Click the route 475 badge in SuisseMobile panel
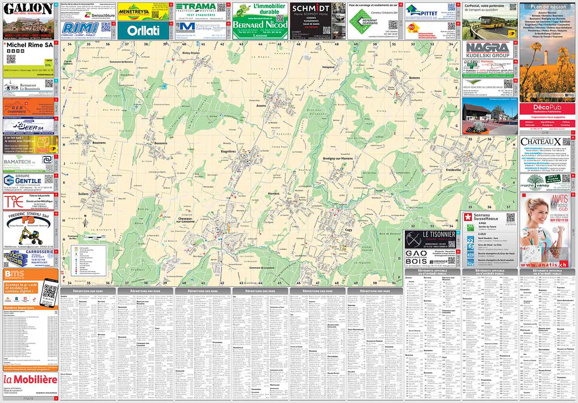 pos(470,255)
